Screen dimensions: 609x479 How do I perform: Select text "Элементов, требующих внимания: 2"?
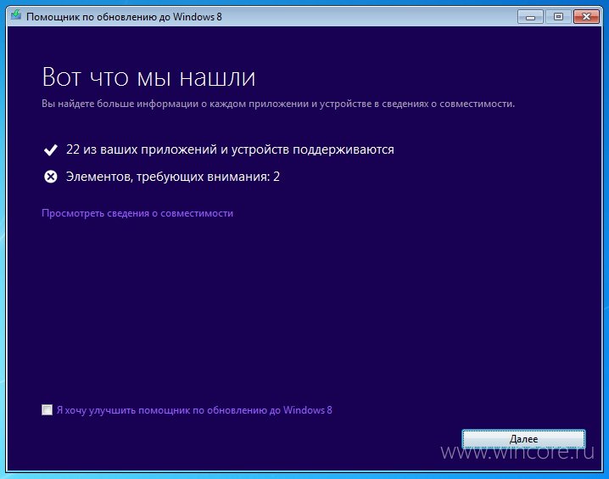[173, 177]
